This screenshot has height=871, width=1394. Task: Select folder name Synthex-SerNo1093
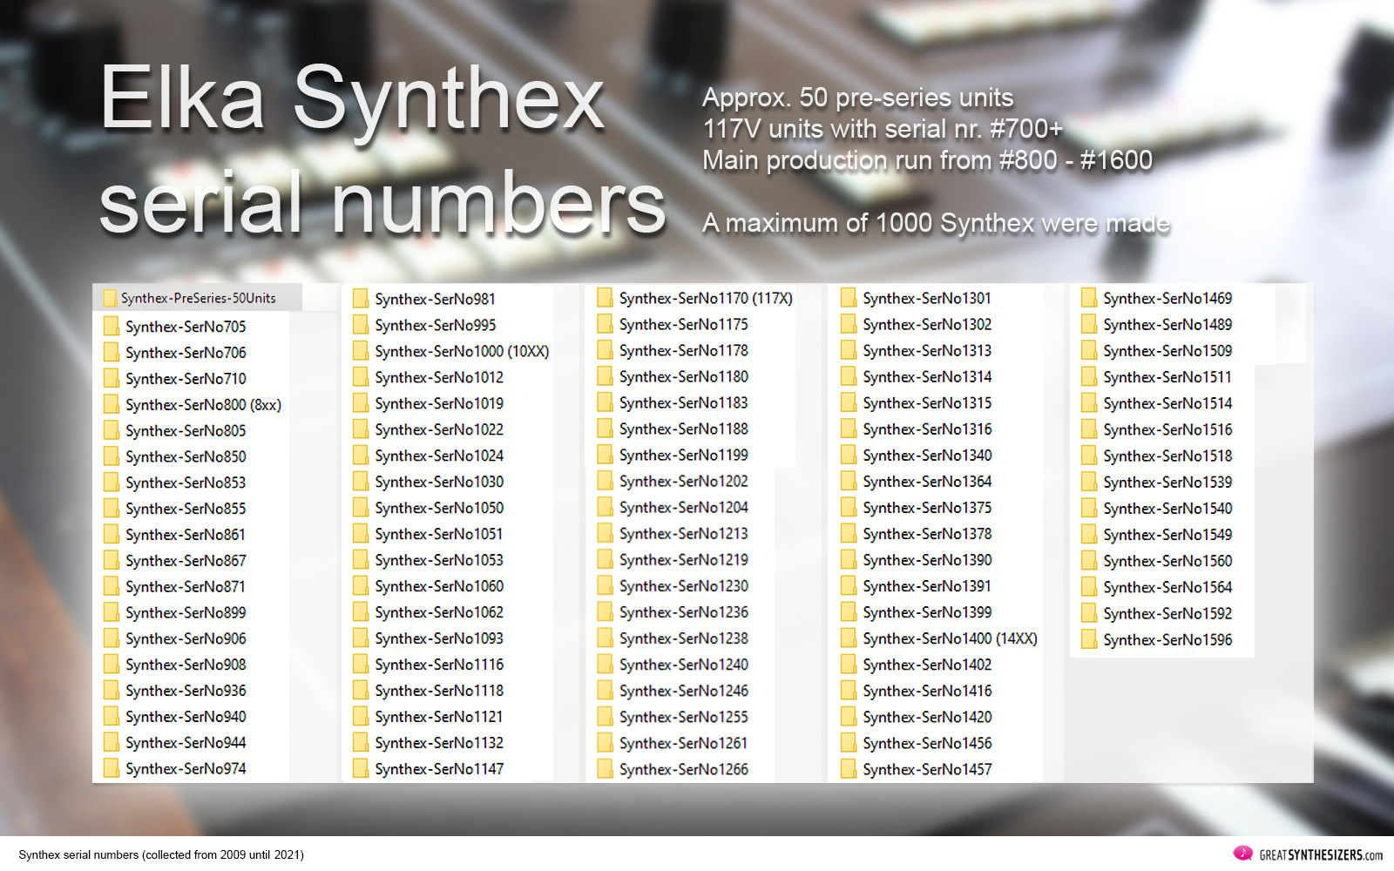[x=439, y=638]
